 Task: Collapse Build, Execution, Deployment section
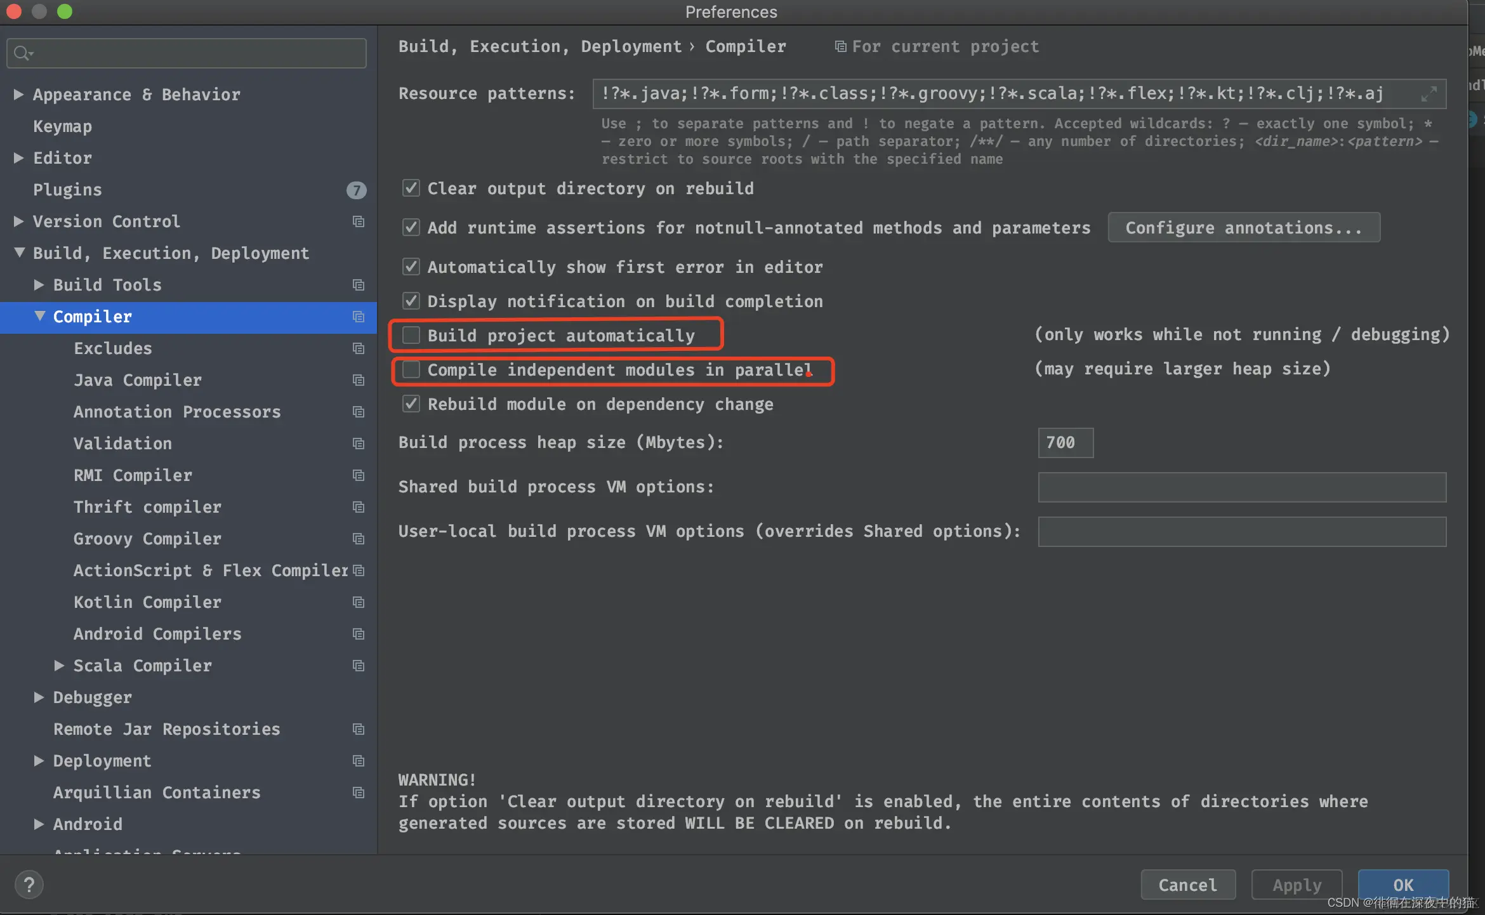[x=19, y=253]
